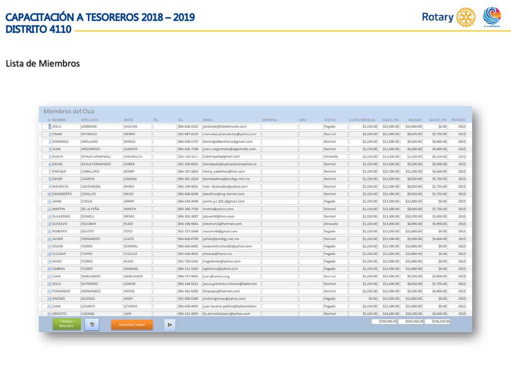This screenshot has height=383, width=511.
Task: Click the SALDO_INI column header
Action: point(390,120)
